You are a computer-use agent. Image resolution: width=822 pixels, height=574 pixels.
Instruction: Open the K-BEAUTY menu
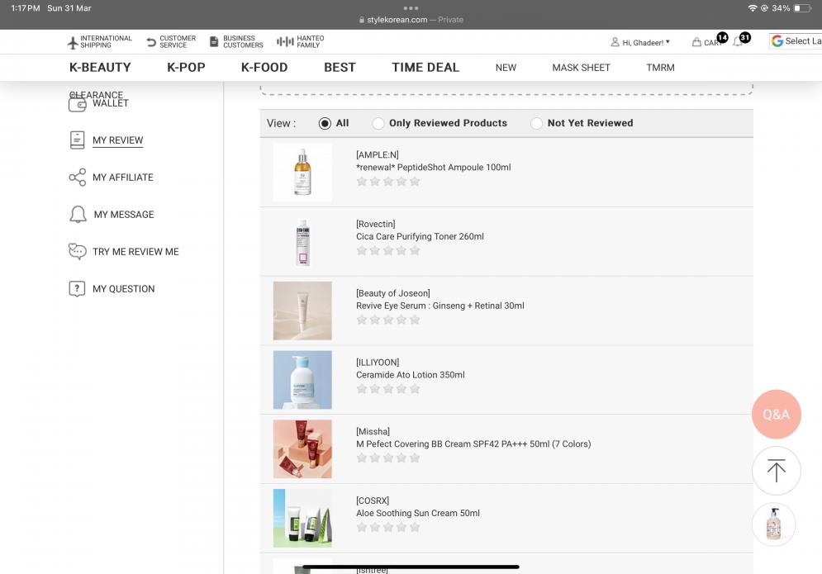click(x=100, y=68)
